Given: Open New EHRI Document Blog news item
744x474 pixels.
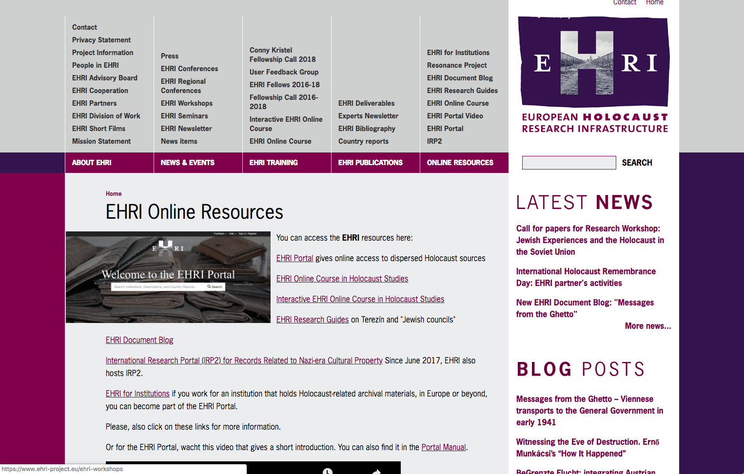Looking at the screenshot, I should [x=585, y=308].
